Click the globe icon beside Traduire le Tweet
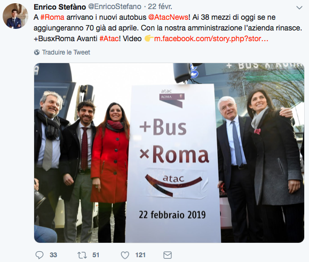 (37, 52)
